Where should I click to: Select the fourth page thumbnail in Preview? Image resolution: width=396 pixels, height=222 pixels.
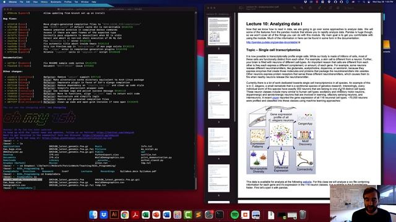(218, 141)
